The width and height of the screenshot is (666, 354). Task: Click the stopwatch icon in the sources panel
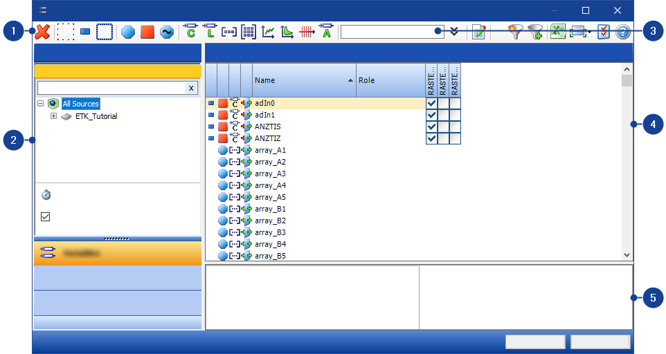[x=46, y=195]
